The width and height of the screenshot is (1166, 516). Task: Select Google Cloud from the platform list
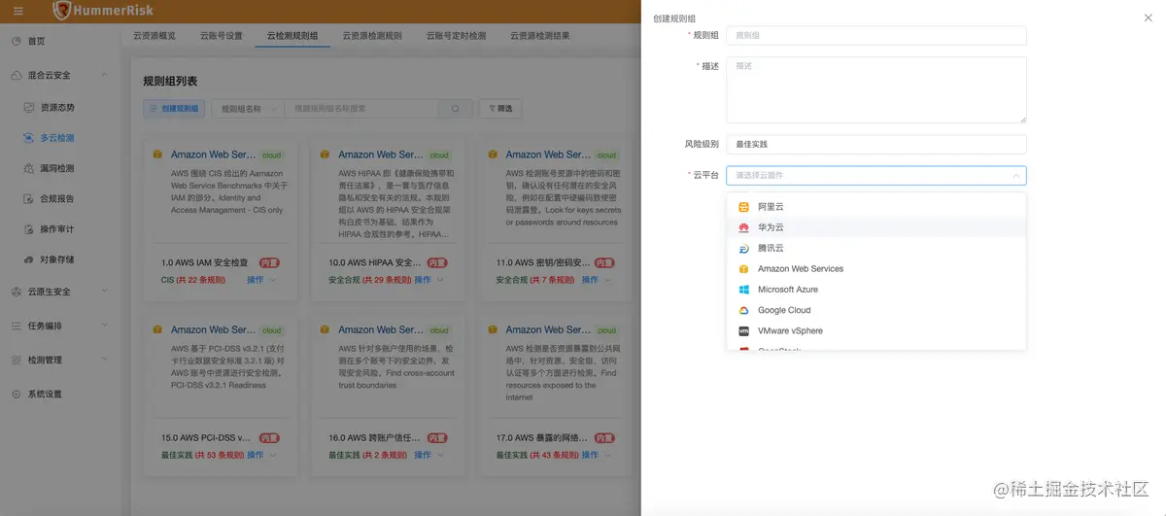click(876, 310)
